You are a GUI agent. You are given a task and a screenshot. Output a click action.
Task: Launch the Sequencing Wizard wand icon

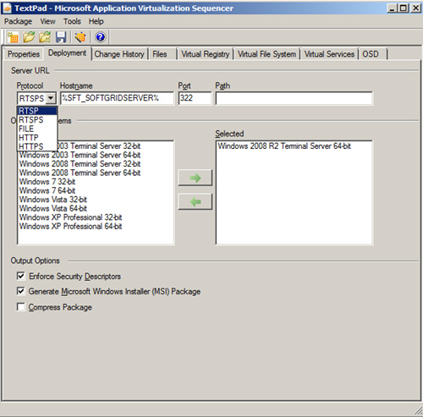pos(80,37)
